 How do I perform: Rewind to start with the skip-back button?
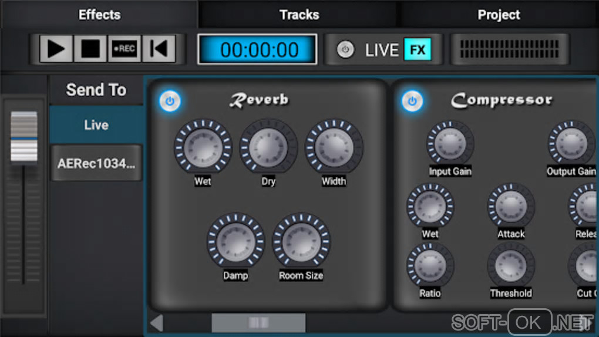point(159,49)
